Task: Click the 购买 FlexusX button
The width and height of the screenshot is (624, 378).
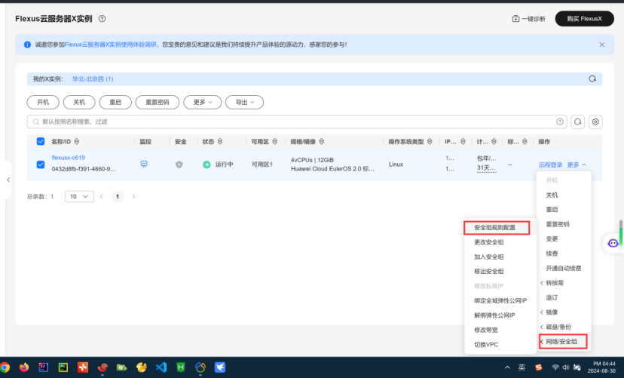Action: pyautogui.click(x=584, y=19)
